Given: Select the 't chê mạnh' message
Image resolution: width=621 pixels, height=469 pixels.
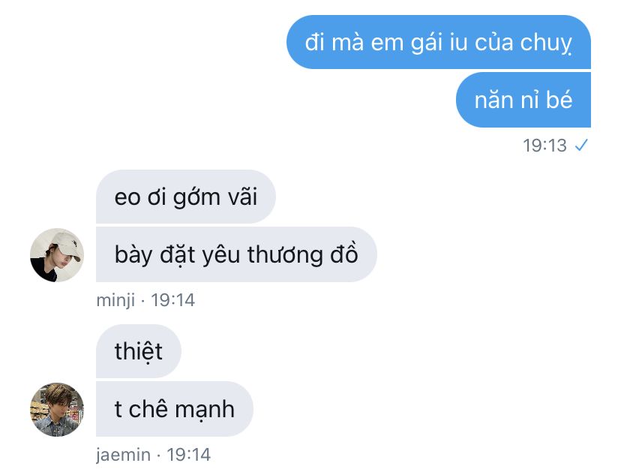Looking at the screenshot, I should 175,409.
